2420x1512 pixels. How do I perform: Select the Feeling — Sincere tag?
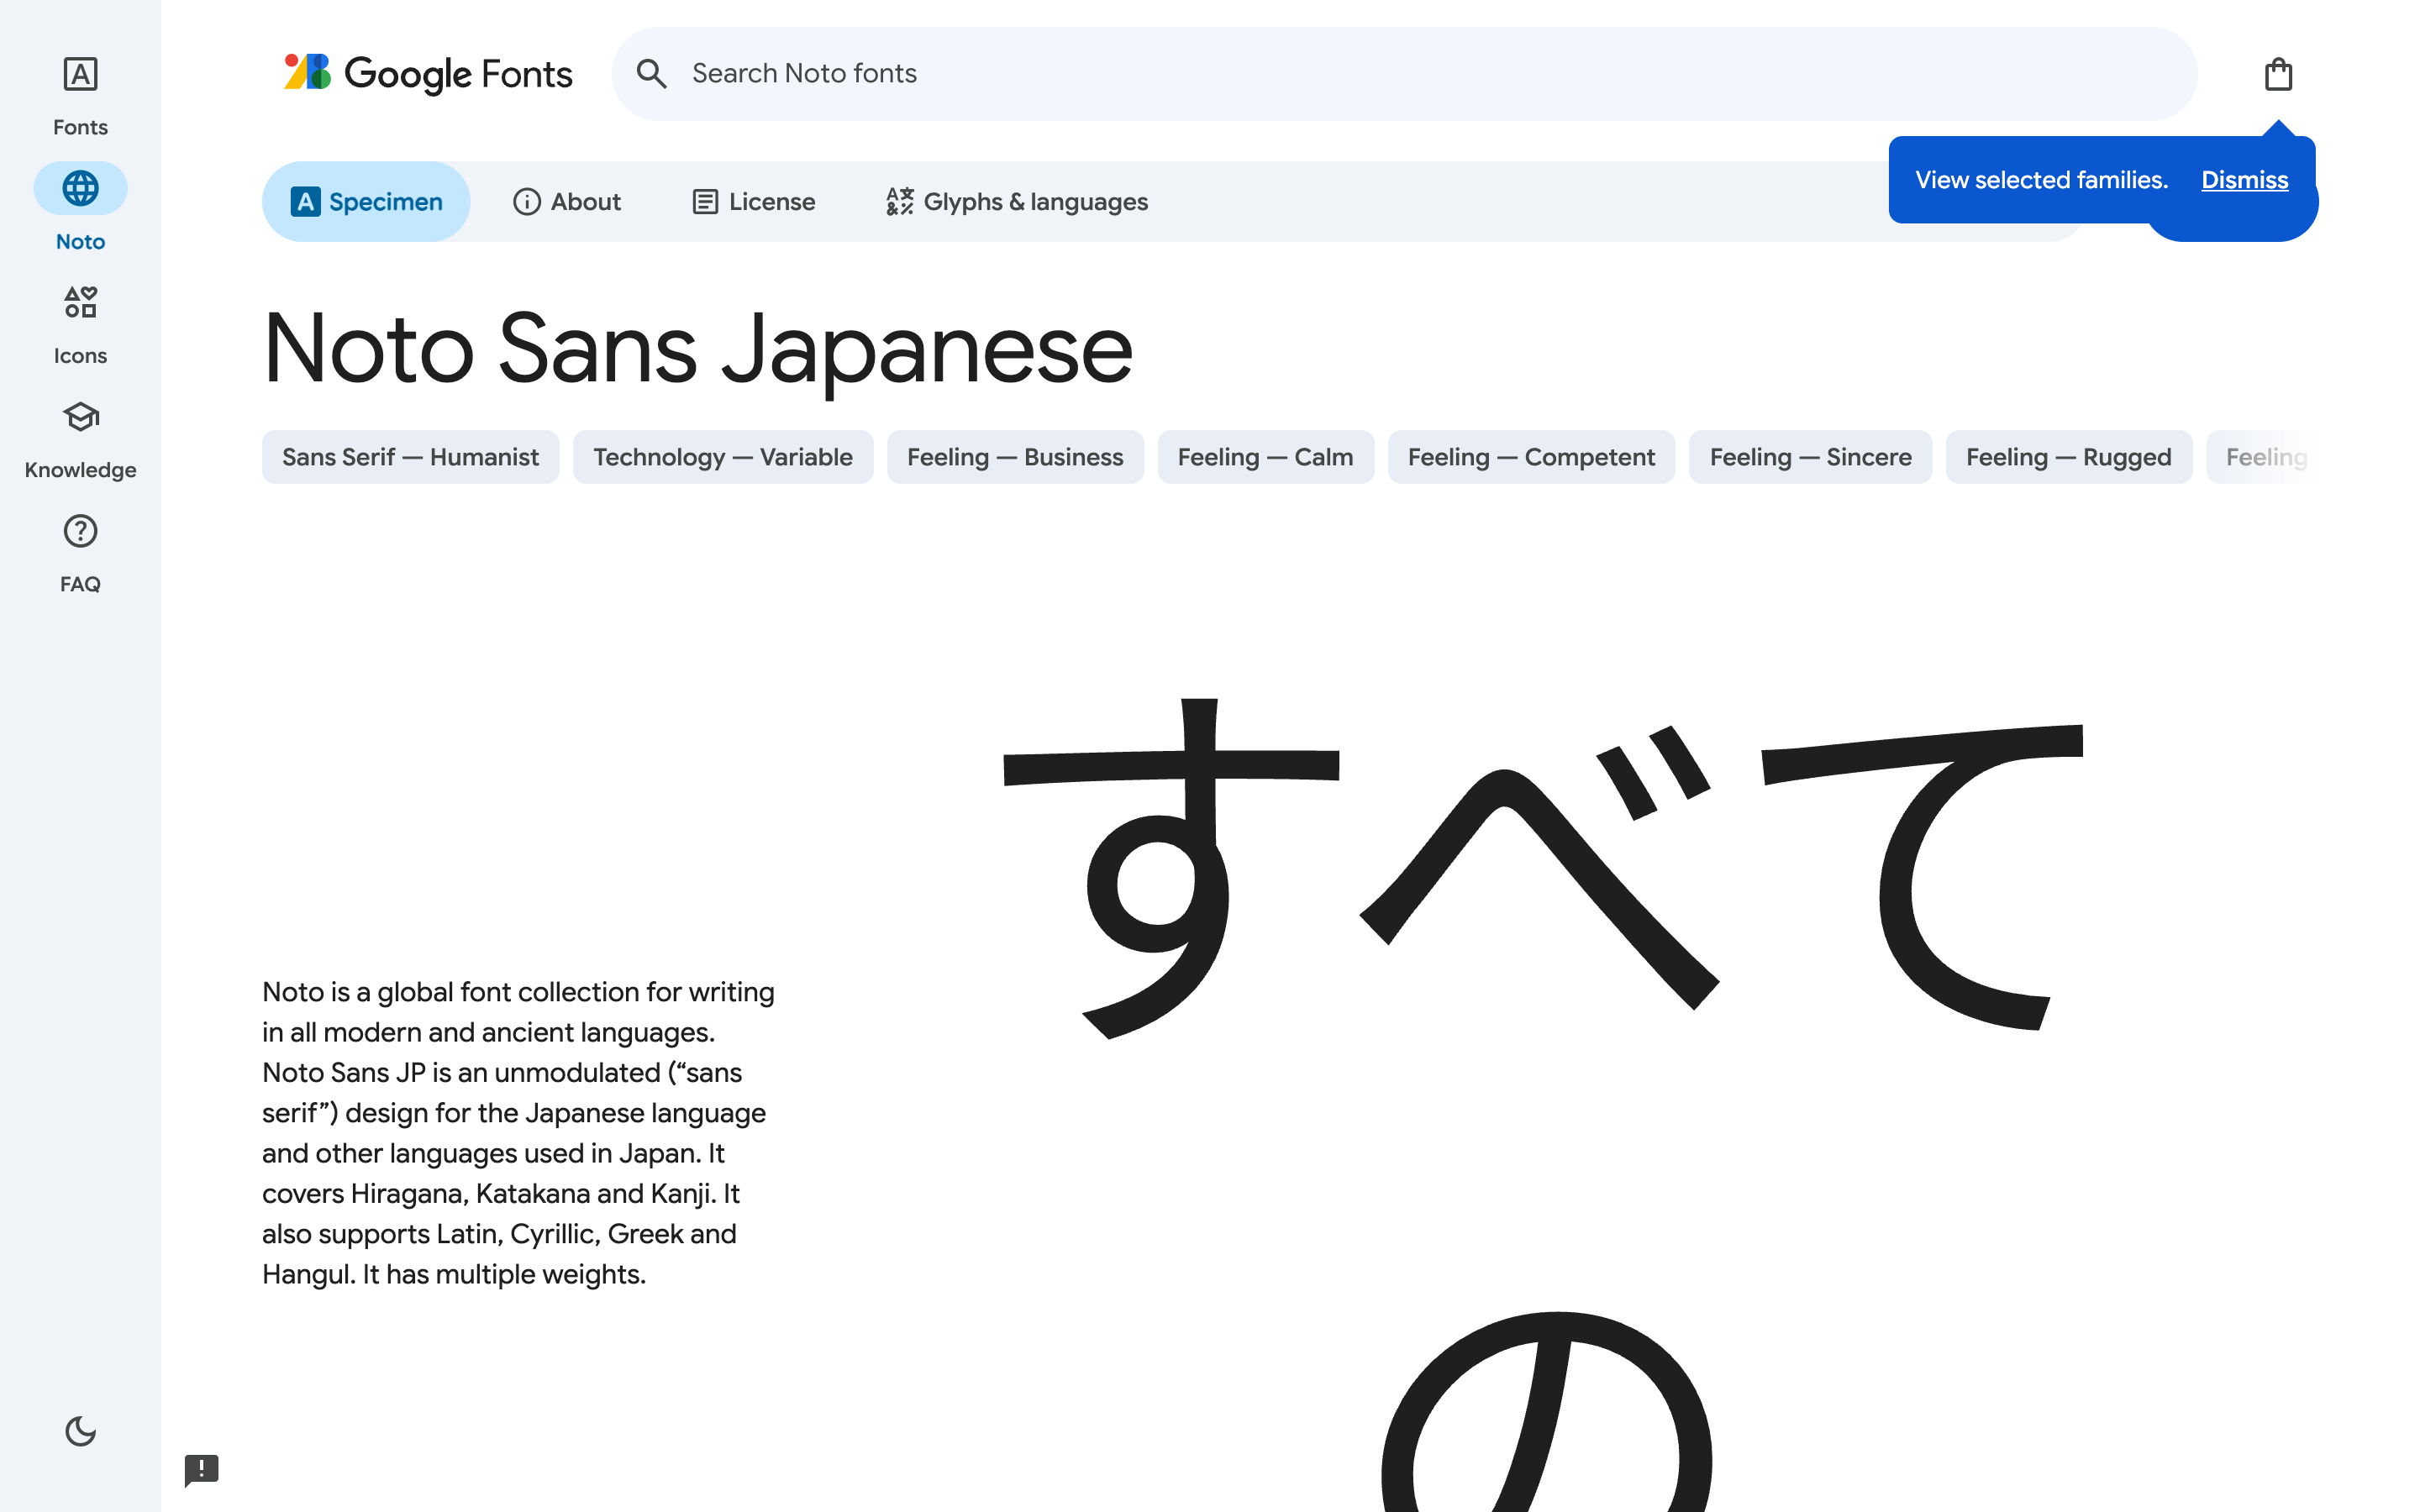[x=1810, y=457]
